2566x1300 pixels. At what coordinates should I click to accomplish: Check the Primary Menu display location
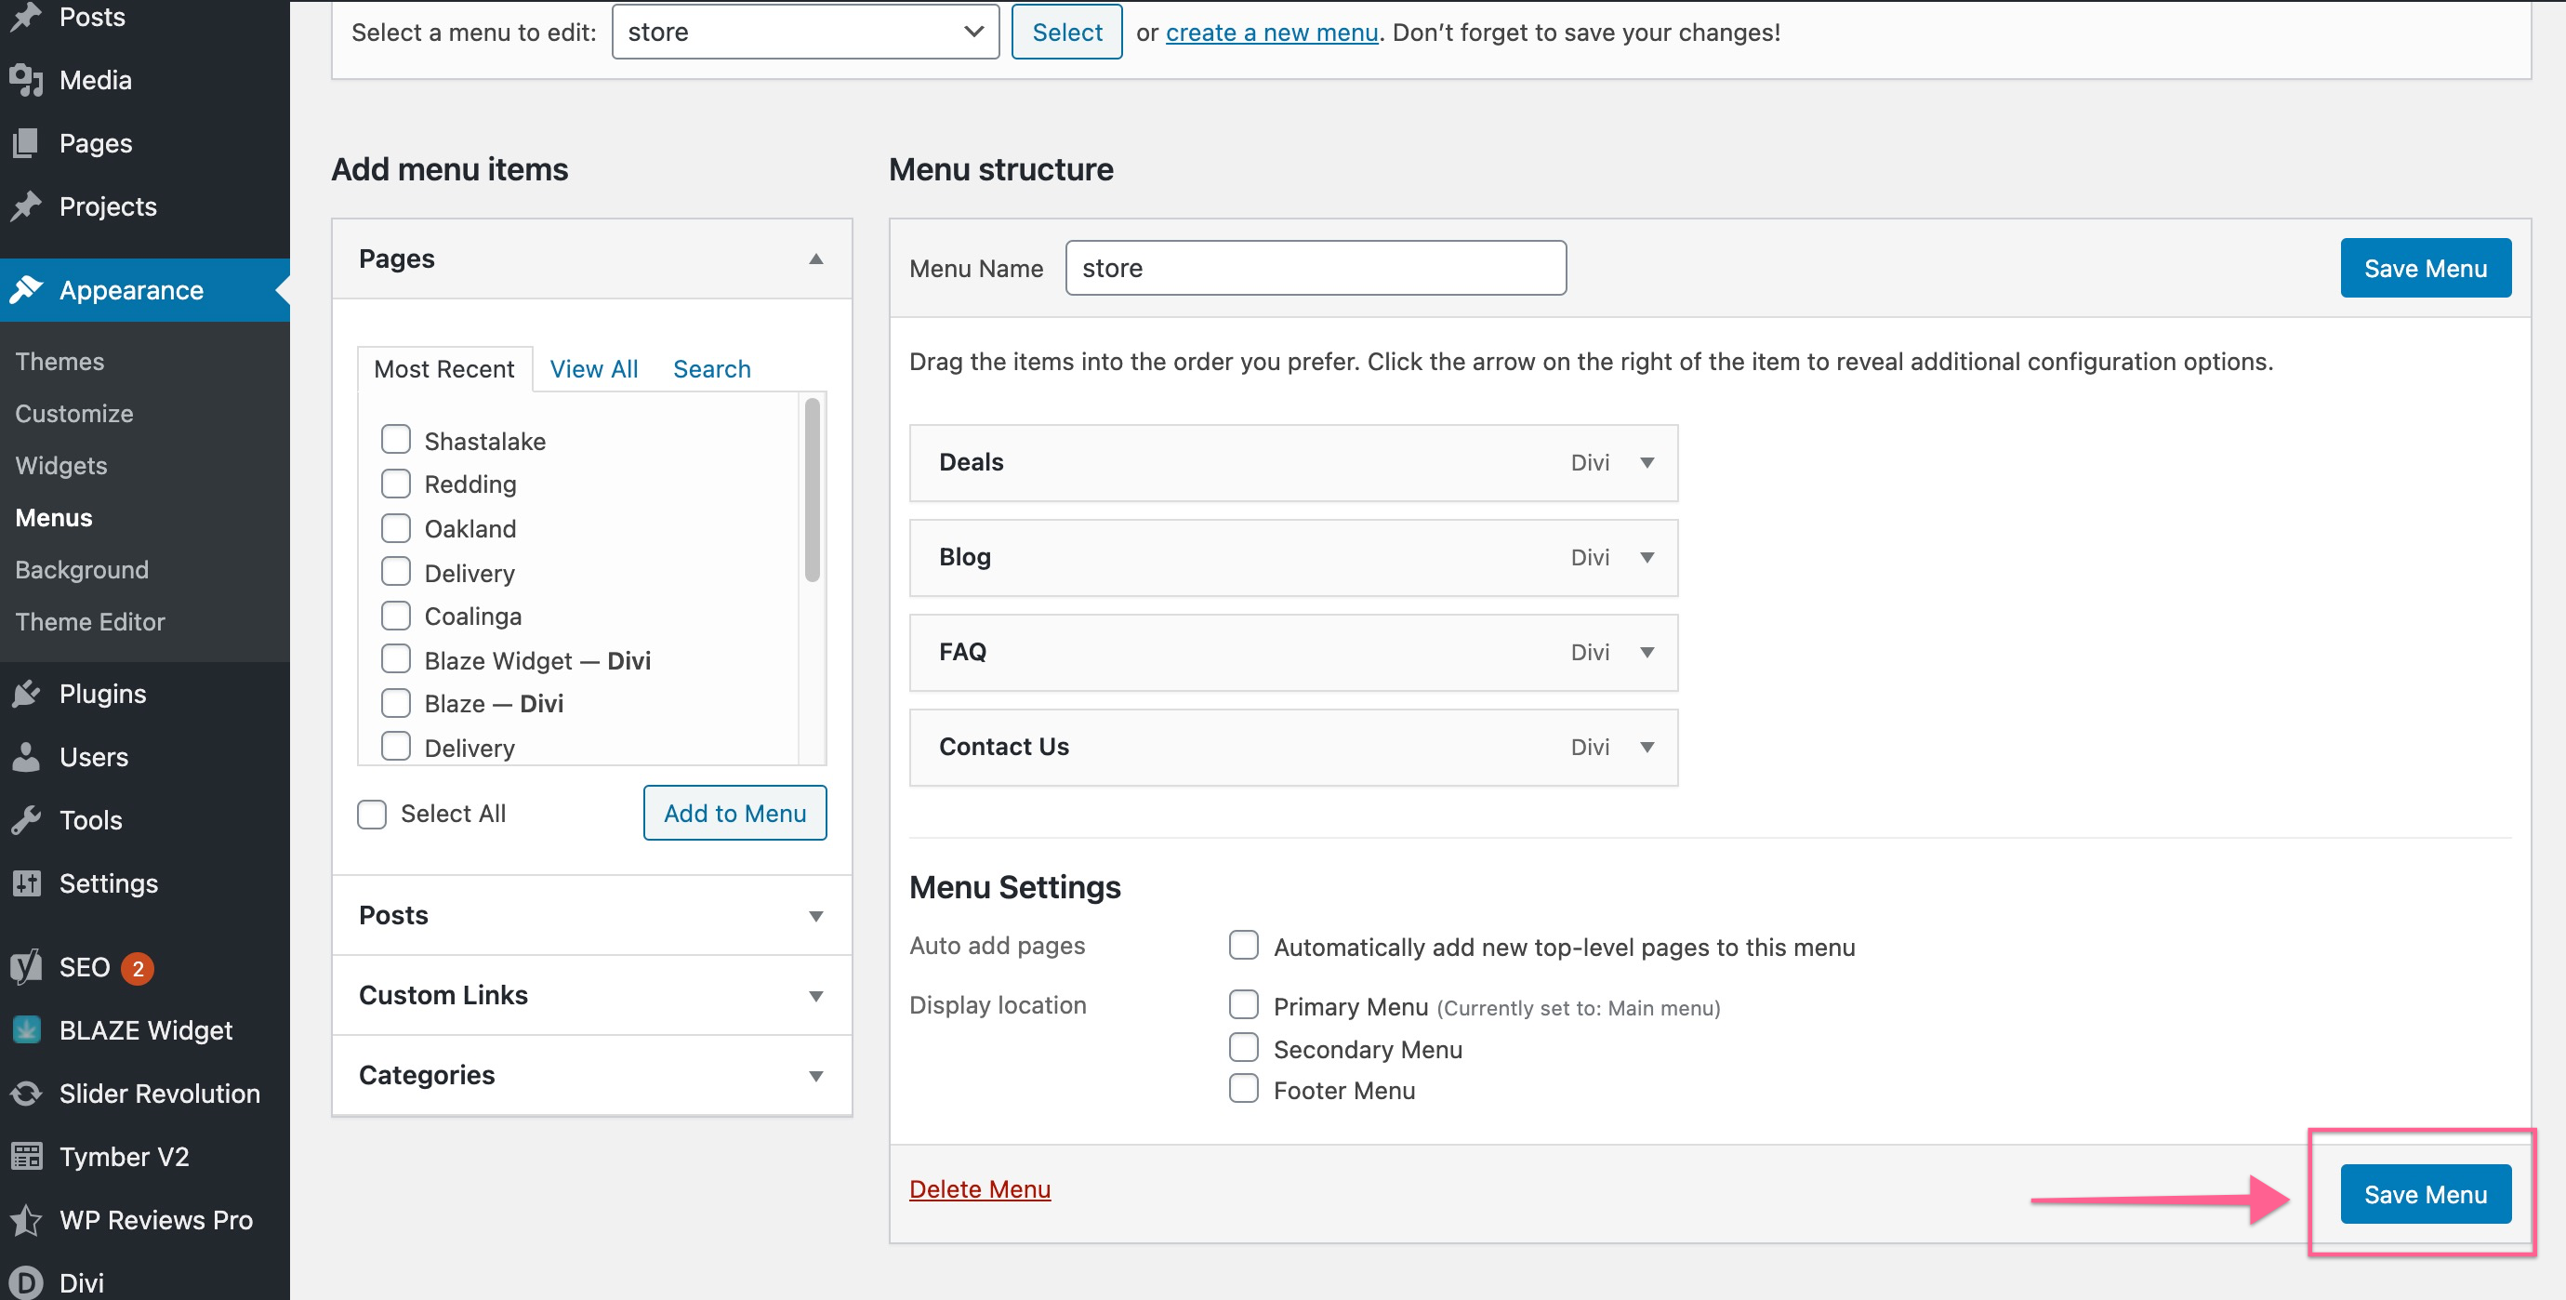(1243, 1005)
